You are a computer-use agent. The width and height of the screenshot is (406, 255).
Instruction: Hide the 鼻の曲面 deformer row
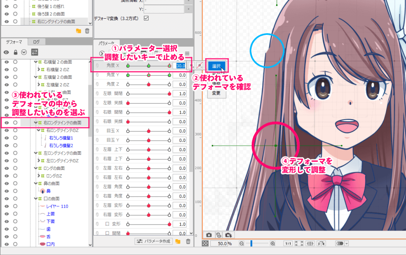[x=7, y=183]
